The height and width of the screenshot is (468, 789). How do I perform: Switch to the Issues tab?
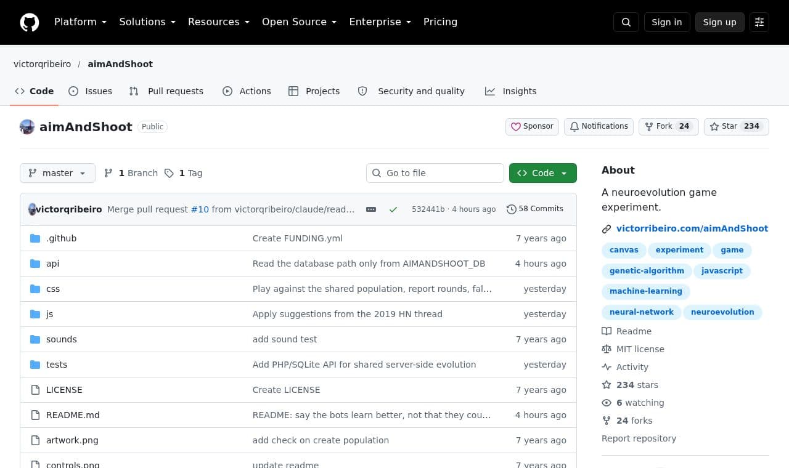tap(91, 91)
